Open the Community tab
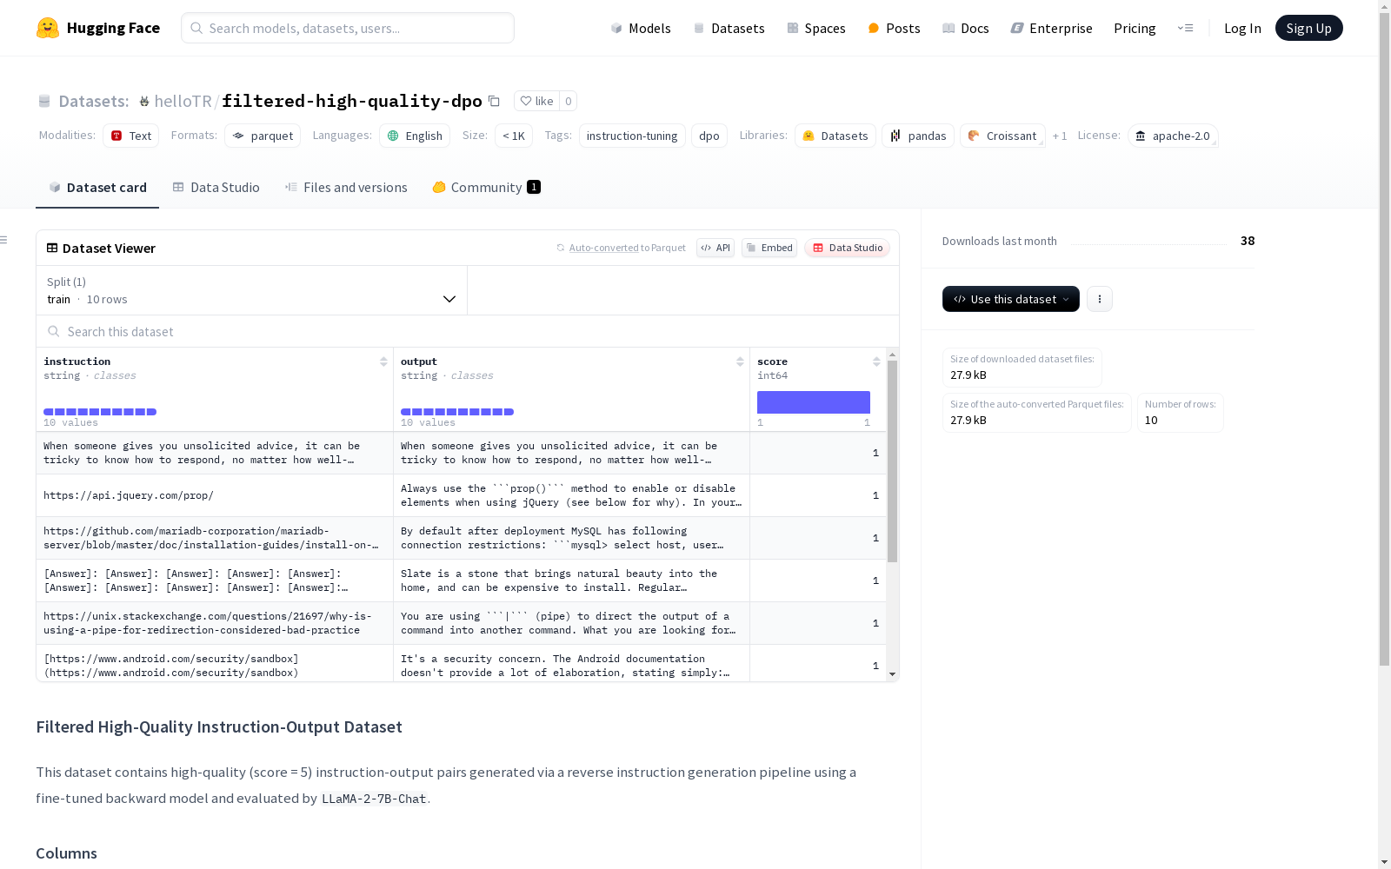This screenshot has height=869, width=1391. click(487, 188)
